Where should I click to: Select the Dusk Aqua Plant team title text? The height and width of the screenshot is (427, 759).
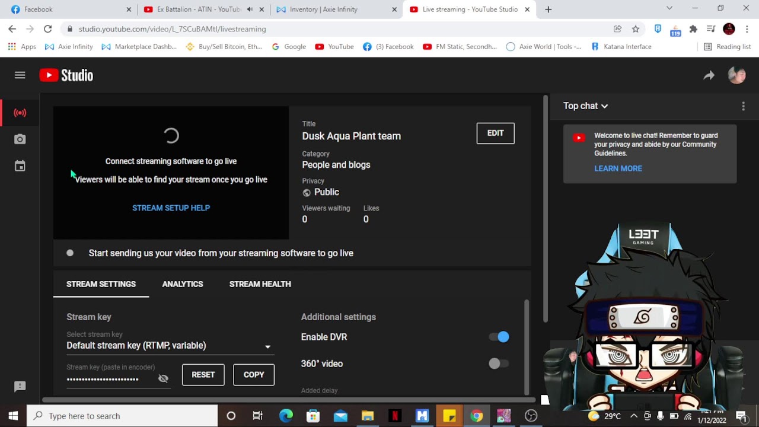pos(351,136)
